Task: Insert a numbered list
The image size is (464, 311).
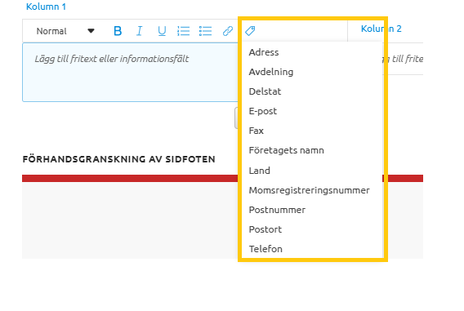Action: 184,31
